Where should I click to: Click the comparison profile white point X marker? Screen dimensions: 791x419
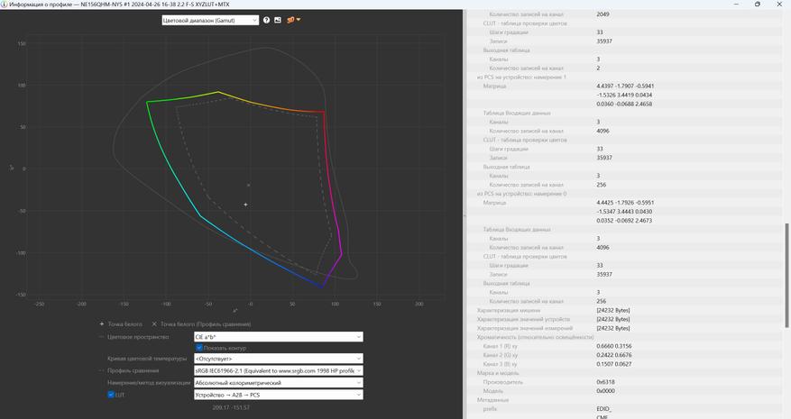(154, 323)
